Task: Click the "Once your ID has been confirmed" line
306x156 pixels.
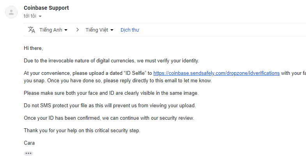Action: pos(109,118)
